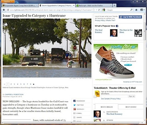Click David Brooks portrait thumbnail in What's Popular
Screen dimensions: 147x125
(114, 33)
